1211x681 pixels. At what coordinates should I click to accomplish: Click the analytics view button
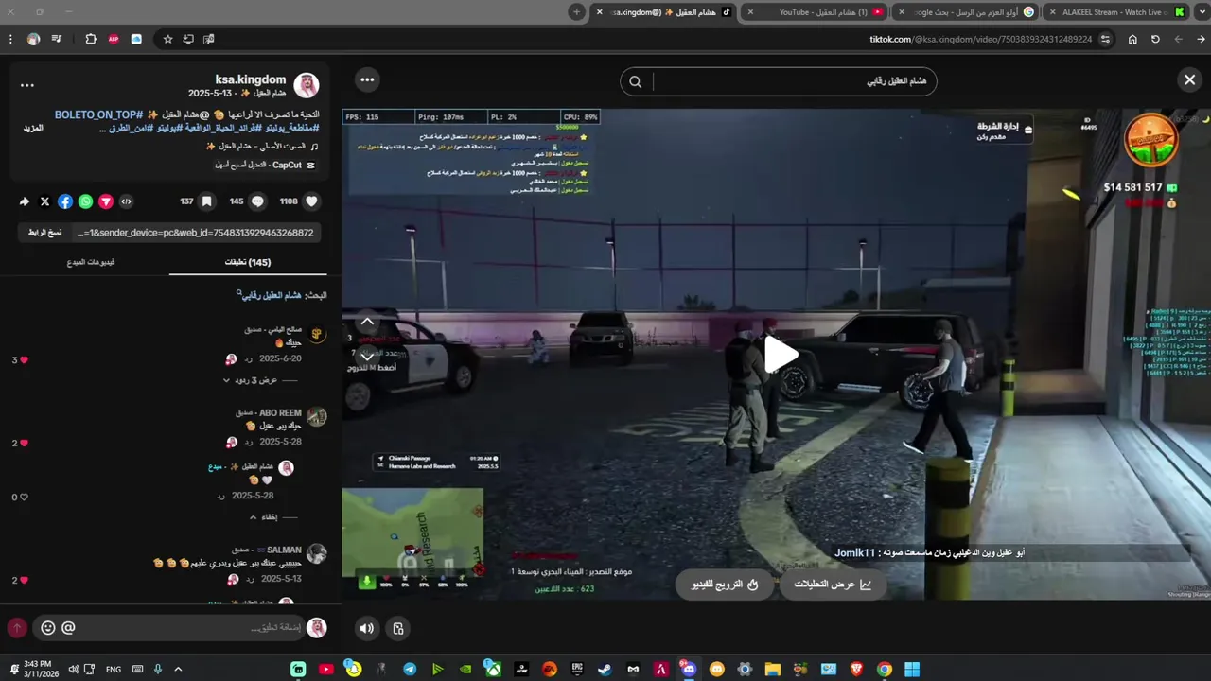pos(833,585)
